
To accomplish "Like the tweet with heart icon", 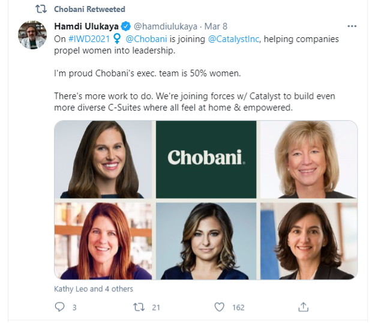I will point(219,307).
